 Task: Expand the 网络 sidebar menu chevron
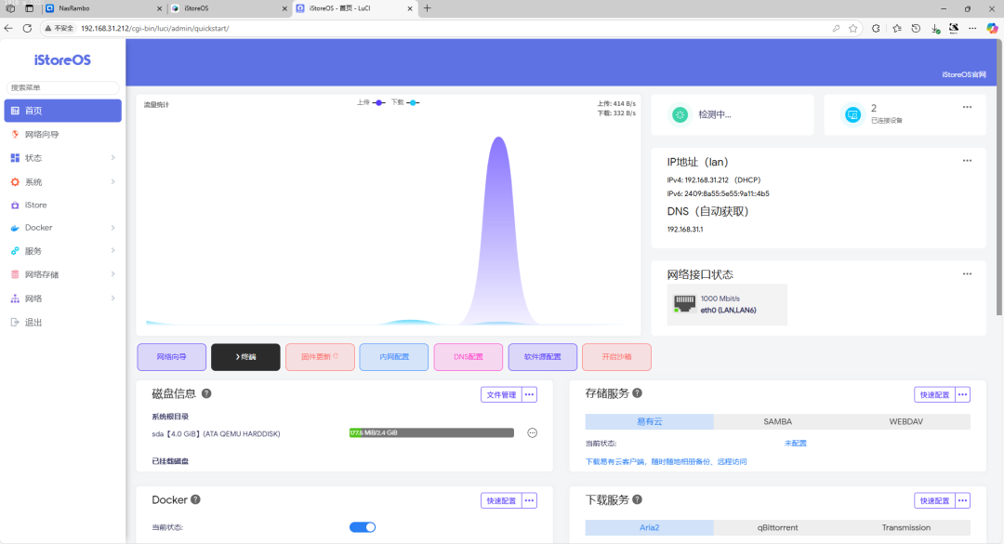[112, 298]
